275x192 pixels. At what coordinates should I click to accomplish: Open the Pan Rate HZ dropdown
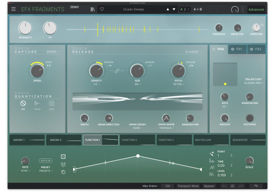(225, 107)
